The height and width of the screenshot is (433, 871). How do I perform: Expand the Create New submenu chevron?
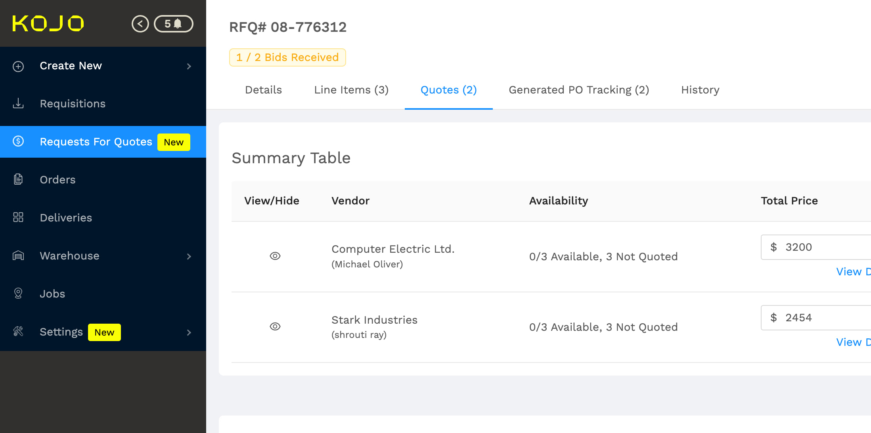tap(189, 66)
